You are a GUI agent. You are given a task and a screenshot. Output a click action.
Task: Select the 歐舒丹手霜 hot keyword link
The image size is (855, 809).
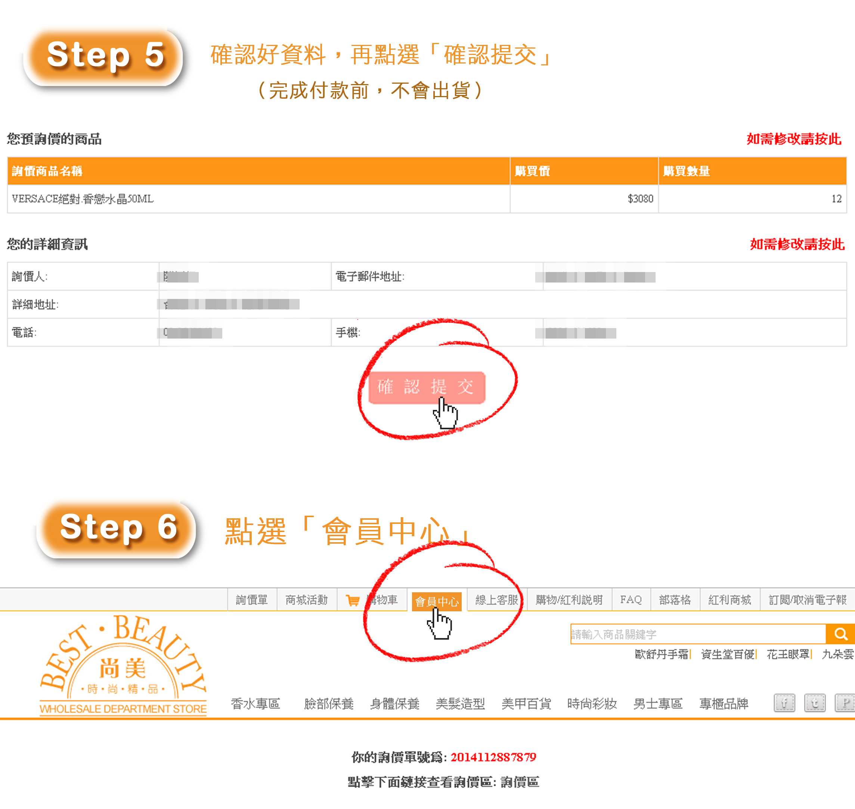click(x=662, y=654)
